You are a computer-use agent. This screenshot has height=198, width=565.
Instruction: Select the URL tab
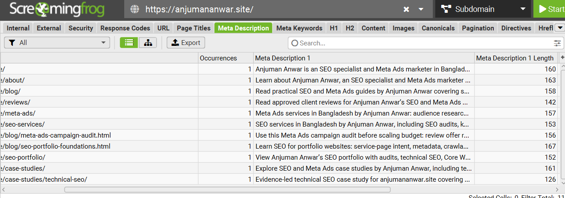tap(163, 28)
